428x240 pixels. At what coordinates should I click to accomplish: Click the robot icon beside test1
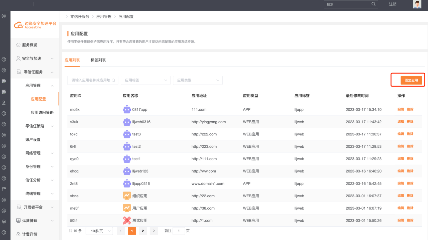(x=127, y=159)
